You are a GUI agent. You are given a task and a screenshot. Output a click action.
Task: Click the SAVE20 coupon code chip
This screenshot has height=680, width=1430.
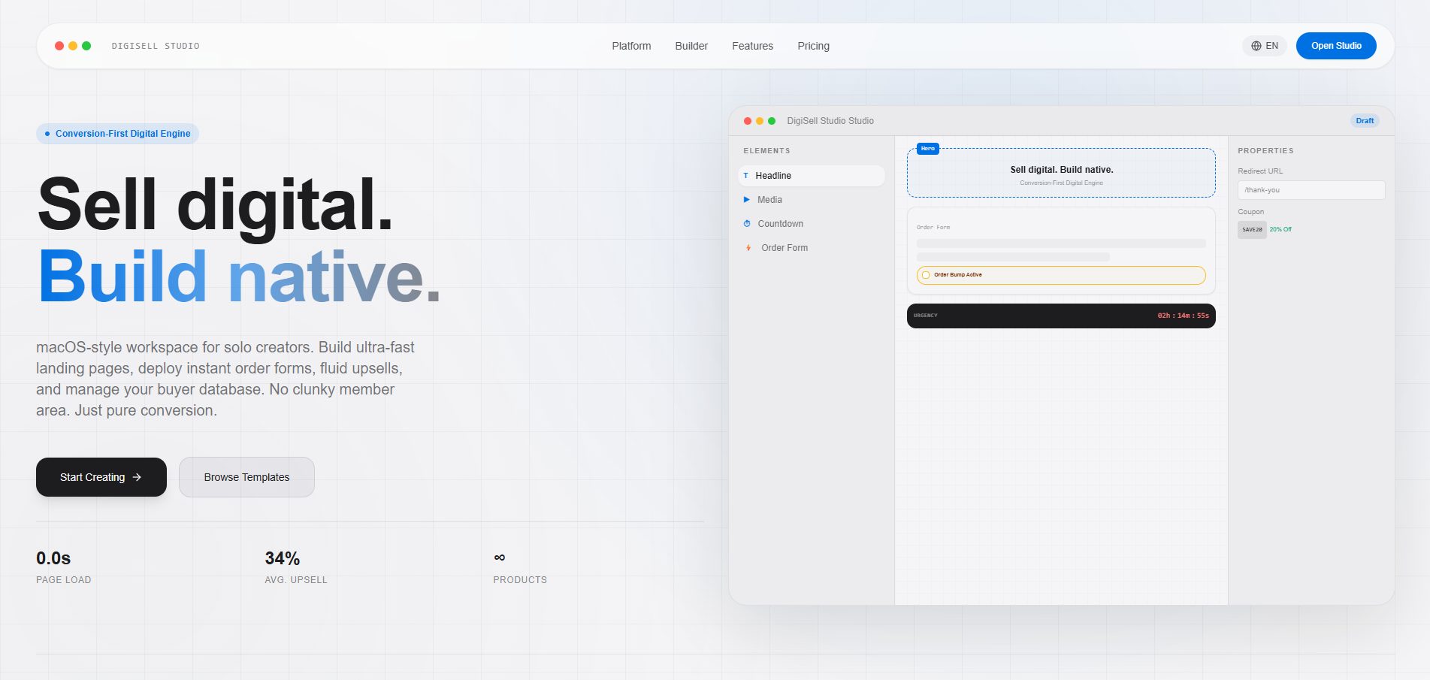click(1252, 230)
